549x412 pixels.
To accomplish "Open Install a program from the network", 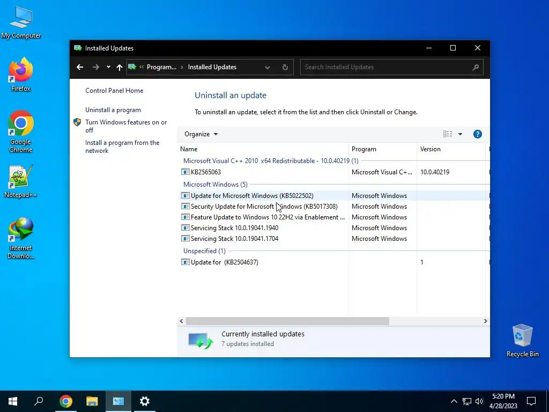I will click(x=122, y=146).
